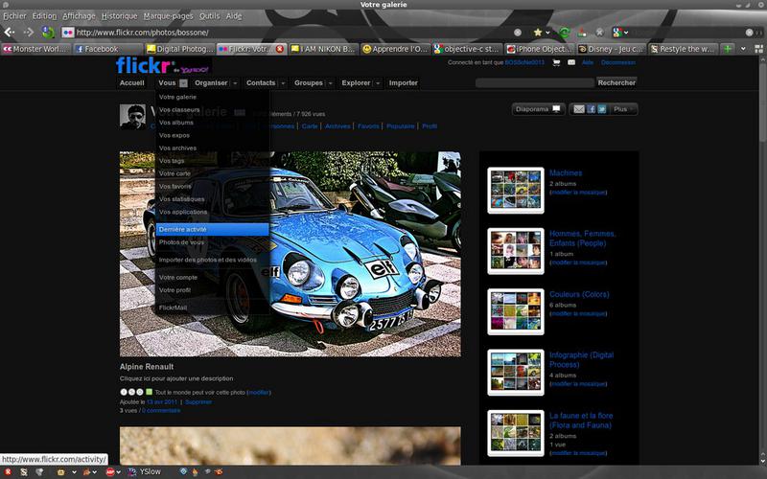Click the user avatar photo

[x=132, y=117]
